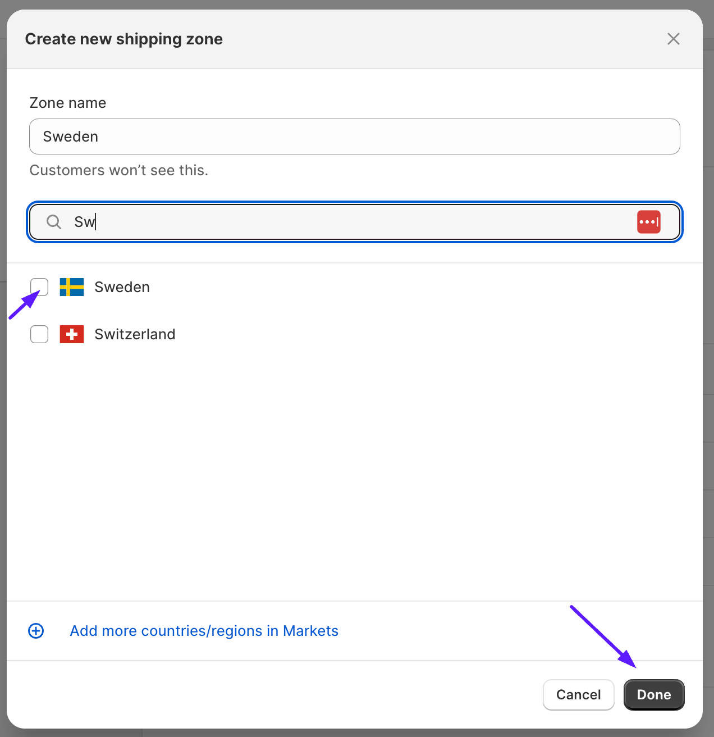Viewport: 714px width, 737px height.
Task: Click the Done button
Action: coord(653,694)
